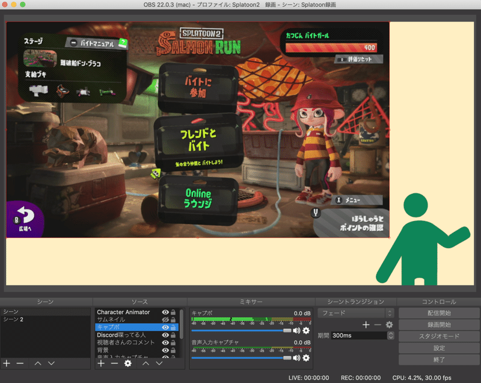Click 終了 exit button

click(x=439, y=360)
